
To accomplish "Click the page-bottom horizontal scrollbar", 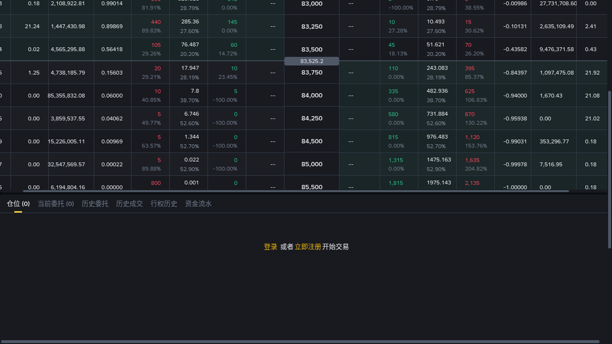I will [x=300, y=342].
